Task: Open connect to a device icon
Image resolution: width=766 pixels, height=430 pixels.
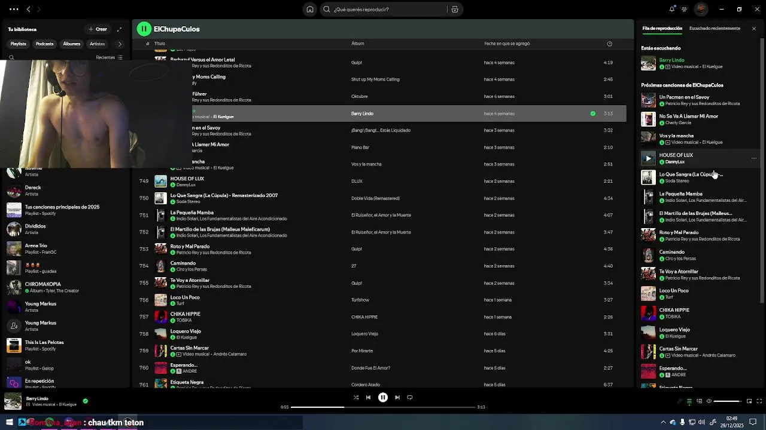Action: click(x=699, y=401)
